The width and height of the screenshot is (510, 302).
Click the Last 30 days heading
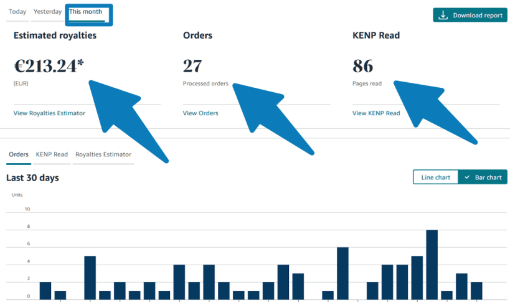click(x=32, y=178)
